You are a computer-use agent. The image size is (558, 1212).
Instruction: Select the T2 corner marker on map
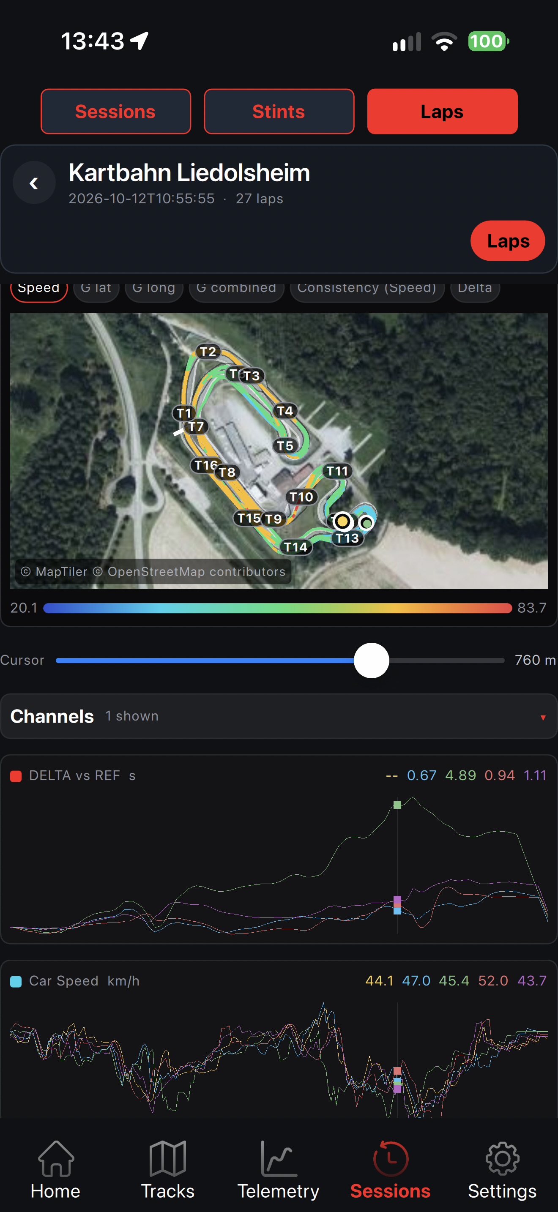(x=208, y=352)
